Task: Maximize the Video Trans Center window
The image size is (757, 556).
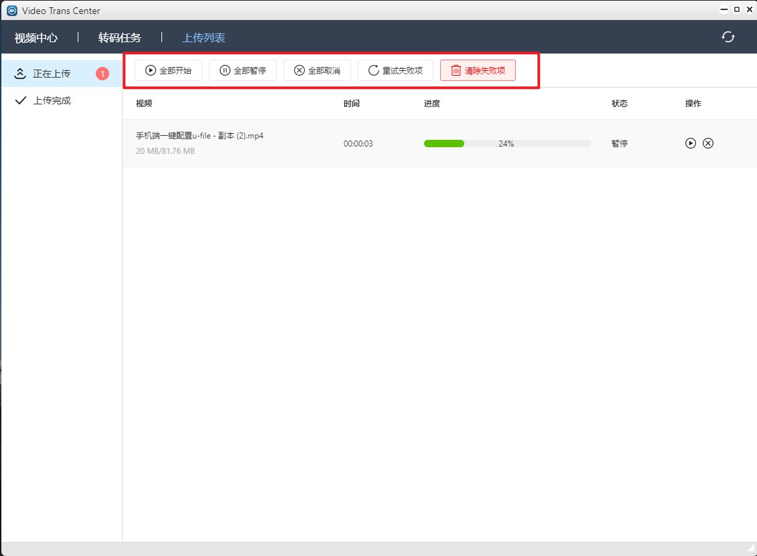Action: [x=737, y=10]
